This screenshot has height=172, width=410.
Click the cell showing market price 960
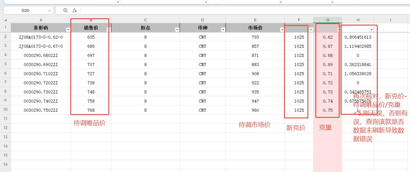click(255, 110)
